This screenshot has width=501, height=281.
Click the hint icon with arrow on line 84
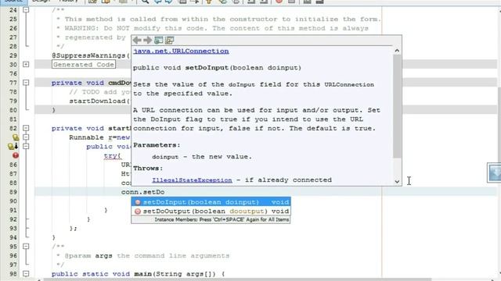click(13, 146)
